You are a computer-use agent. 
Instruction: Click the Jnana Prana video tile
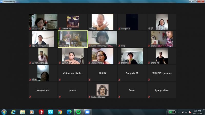(x=102, y=56)
